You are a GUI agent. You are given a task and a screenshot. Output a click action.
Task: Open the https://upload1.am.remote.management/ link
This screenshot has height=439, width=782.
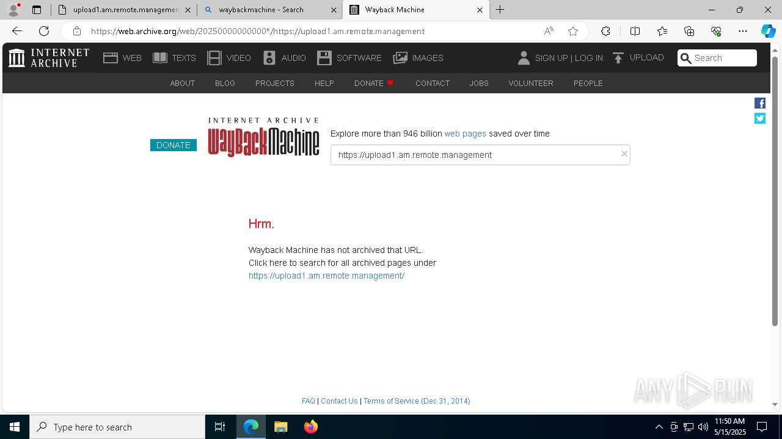[x=326, y=276]
